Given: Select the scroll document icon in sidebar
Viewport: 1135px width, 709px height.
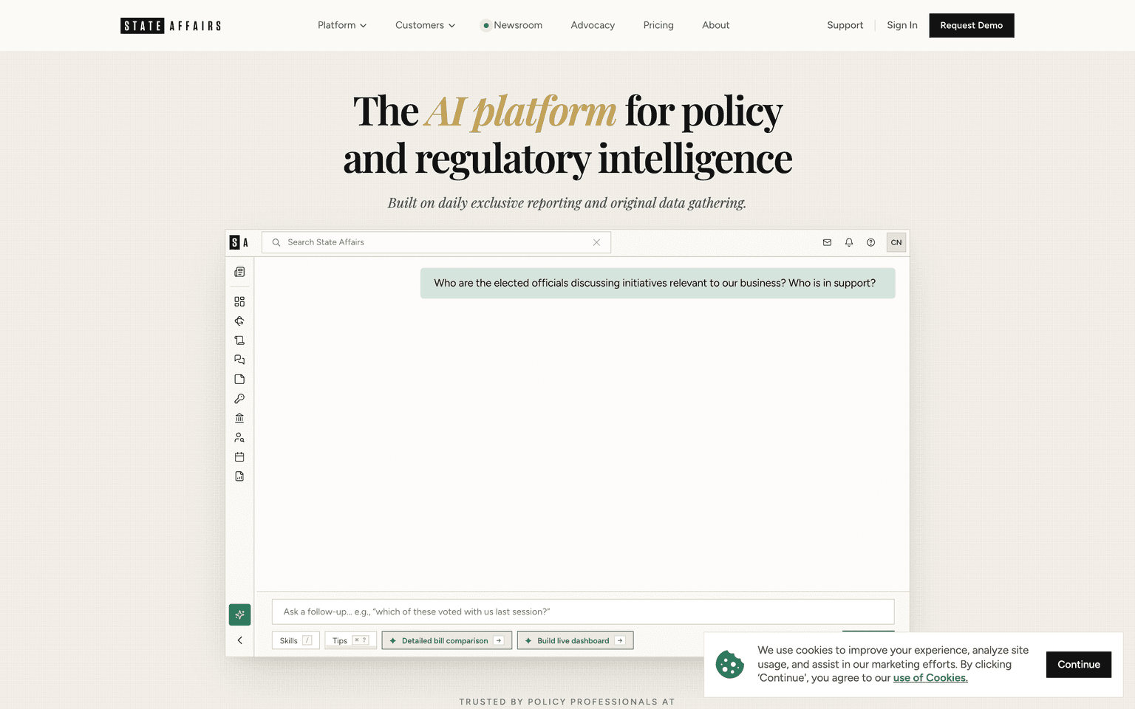Looking at the screenshot, I should tap(239, 340).
